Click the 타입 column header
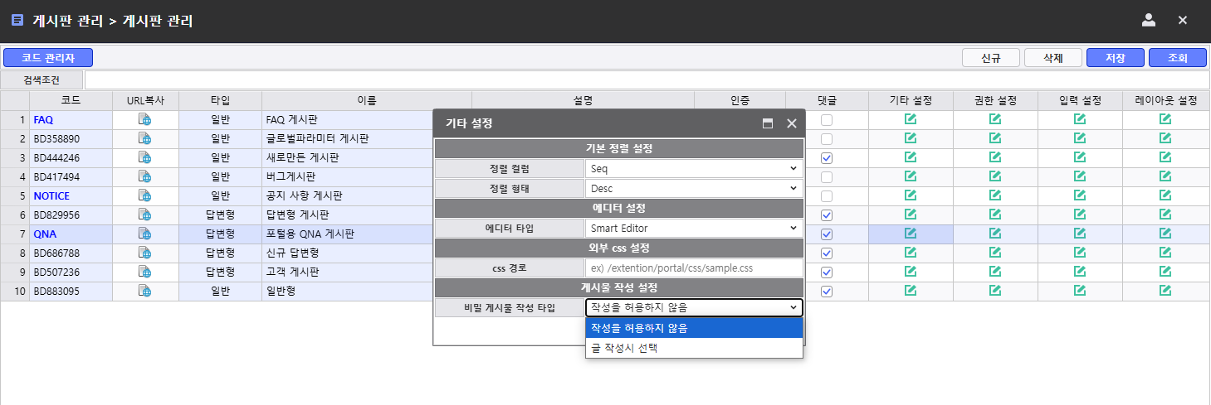Image resolution: width=1211 pixels, height=405 pixels. (220, 100)
